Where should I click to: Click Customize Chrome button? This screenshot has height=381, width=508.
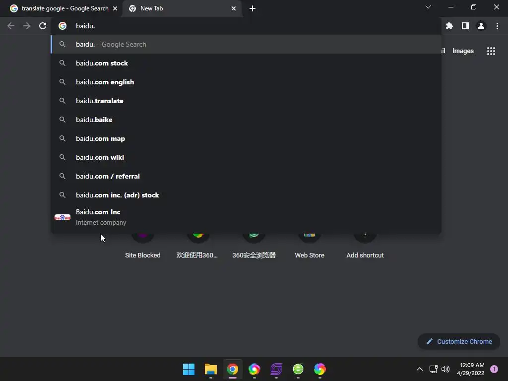[459, 341]
